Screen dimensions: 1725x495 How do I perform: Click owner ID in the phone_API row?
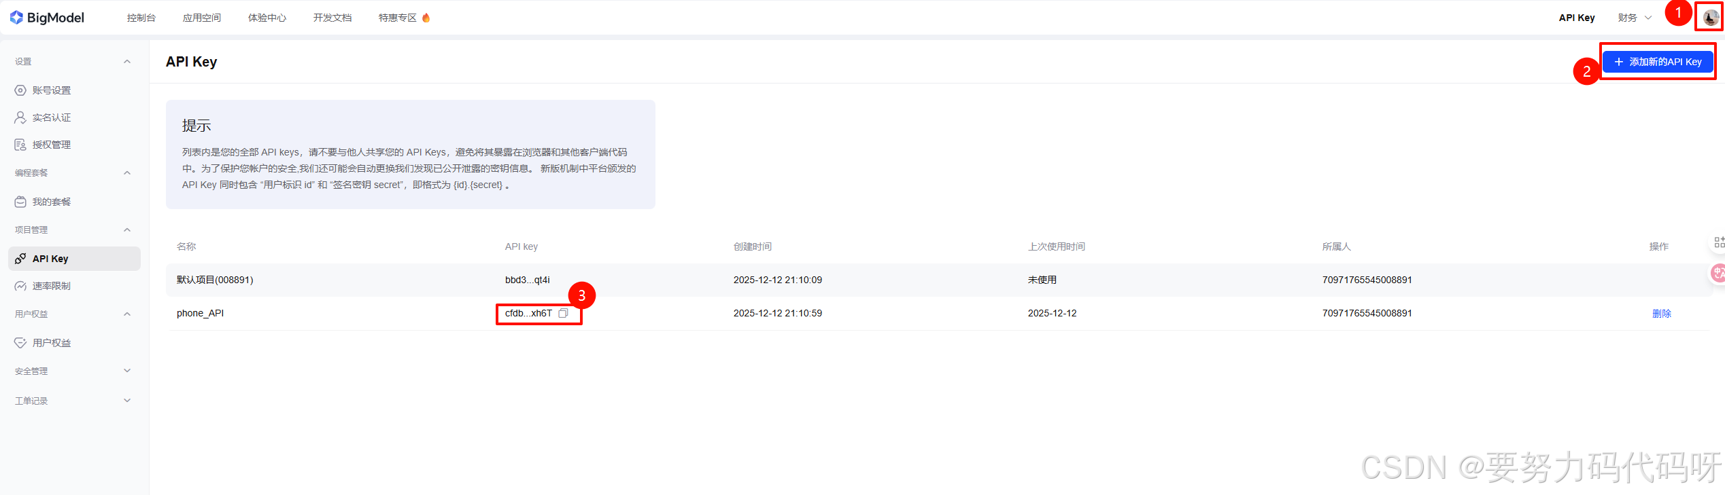pos(1367,313)
